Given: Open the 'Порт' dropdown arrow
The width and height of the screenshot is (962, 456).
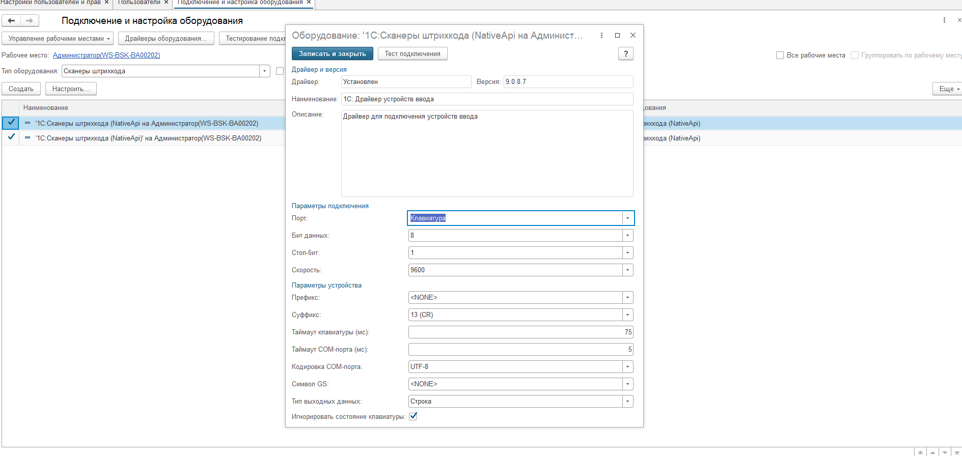Looking at the screenshot, I should tap(627, 218).
